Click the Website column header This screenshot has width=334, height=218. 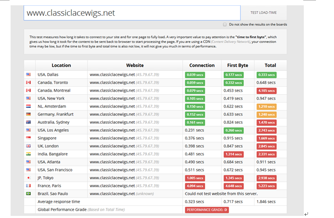click(x=135, y=65)
